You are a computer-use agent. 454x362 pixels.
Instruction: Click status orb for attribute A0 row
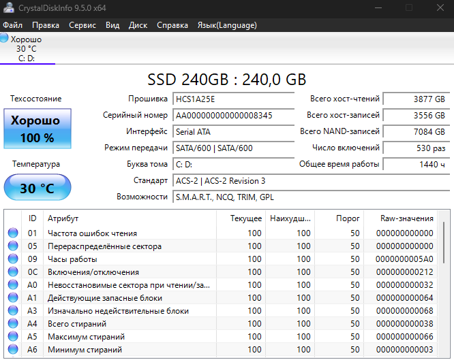click(x=13, y=284)
